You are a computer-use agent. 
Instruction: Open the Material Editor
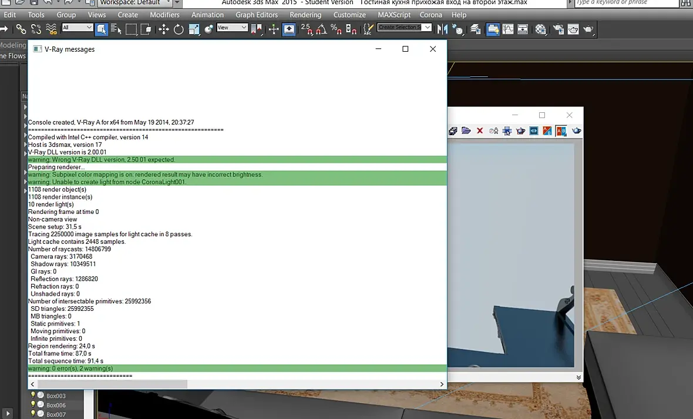(540, 29)
